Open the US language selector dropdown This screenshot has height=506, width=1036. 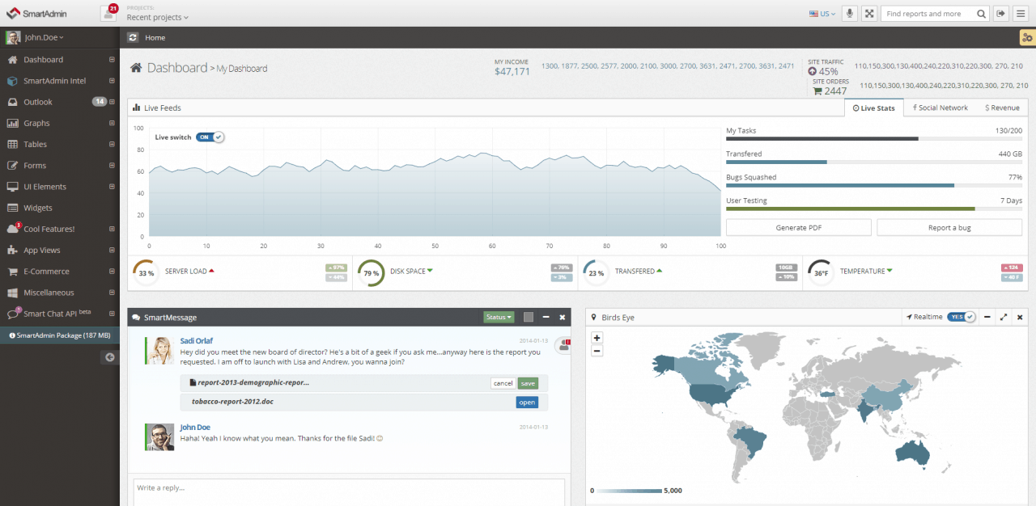coord(822,14)
